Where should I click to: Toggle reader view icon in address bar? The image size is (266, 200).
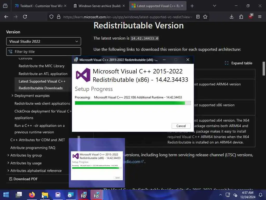pos(198,17)
